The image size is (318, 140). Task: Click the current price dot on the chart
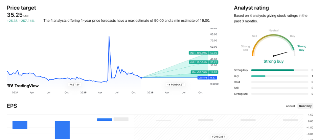point(141,78)
